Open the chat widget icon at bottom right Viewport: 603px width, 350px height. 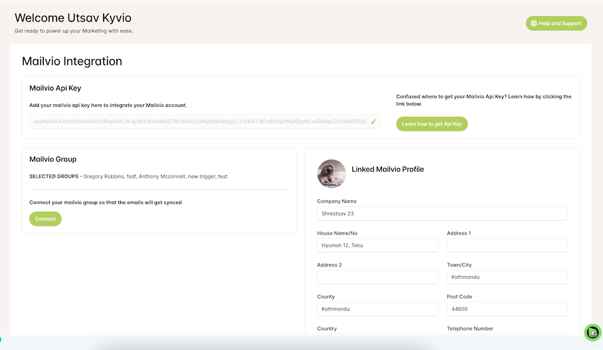click(x=592, y=332)
